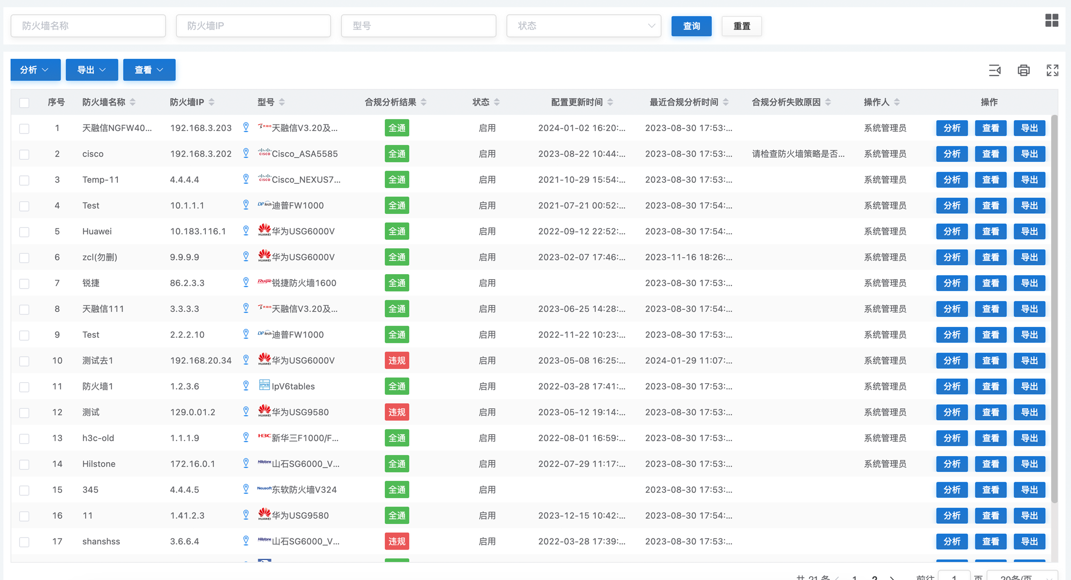
Task: Focus the 防火墙名称 search field
Action: tap(88, 26)
